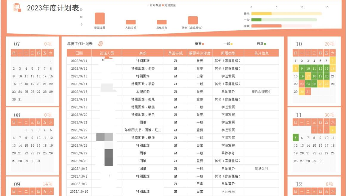Open the 重要关注程度 cell for 2023/9/13
Screen dimensions: 346x196
tap(200, 76)
